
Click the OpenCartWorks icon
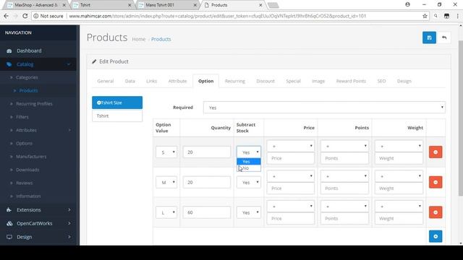9,223
